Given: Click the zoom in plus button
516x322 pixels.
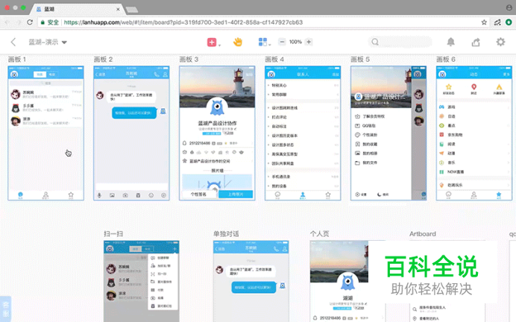Looking at the screenshot, I should coord(309,42).
